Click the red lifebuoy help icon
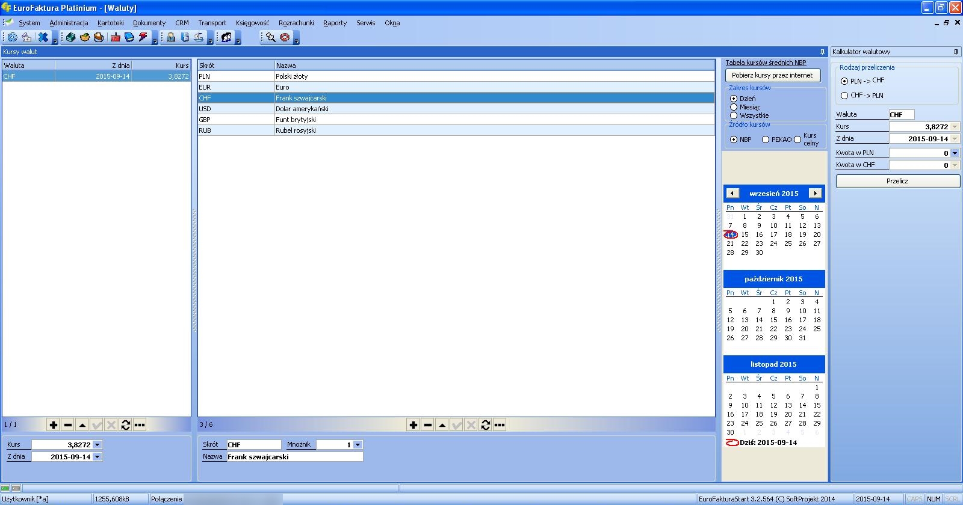This screenshot has height=505, width=963. [x=285, y=37]
